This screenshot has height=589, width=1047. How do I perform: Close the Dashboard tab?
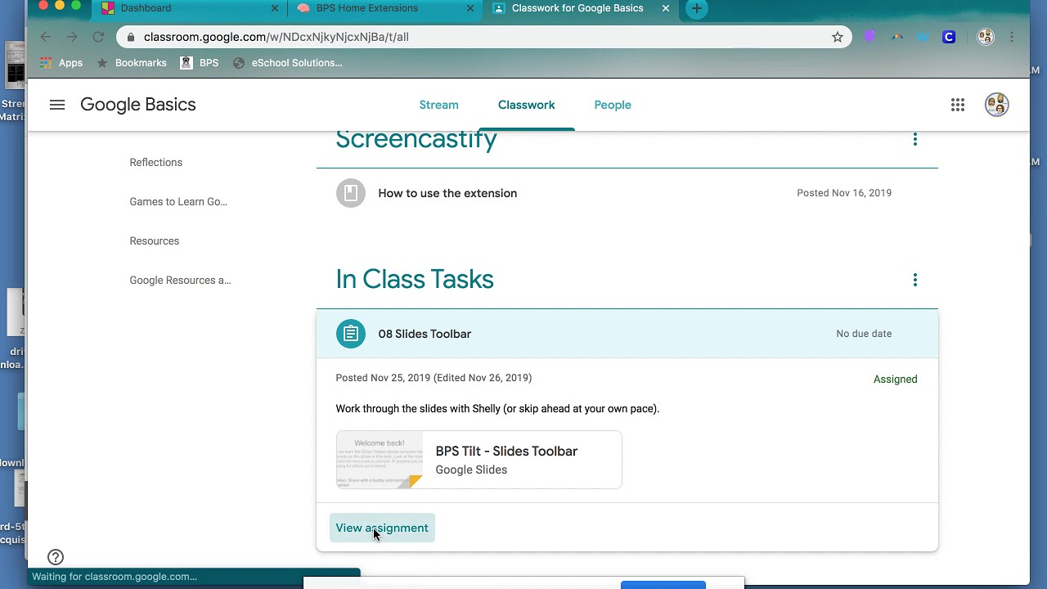275,8
